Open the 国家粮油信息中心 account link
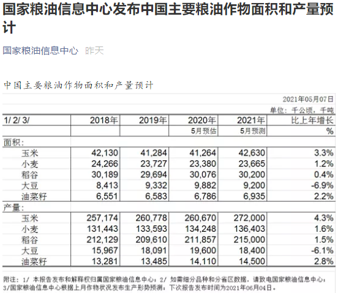Screen dimensions: 338x293 tap(40, 51)
